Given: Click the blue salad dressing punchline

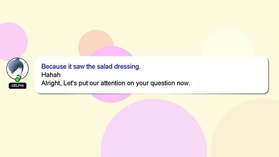Looking at the screenshot, I should tap(91, 67).
